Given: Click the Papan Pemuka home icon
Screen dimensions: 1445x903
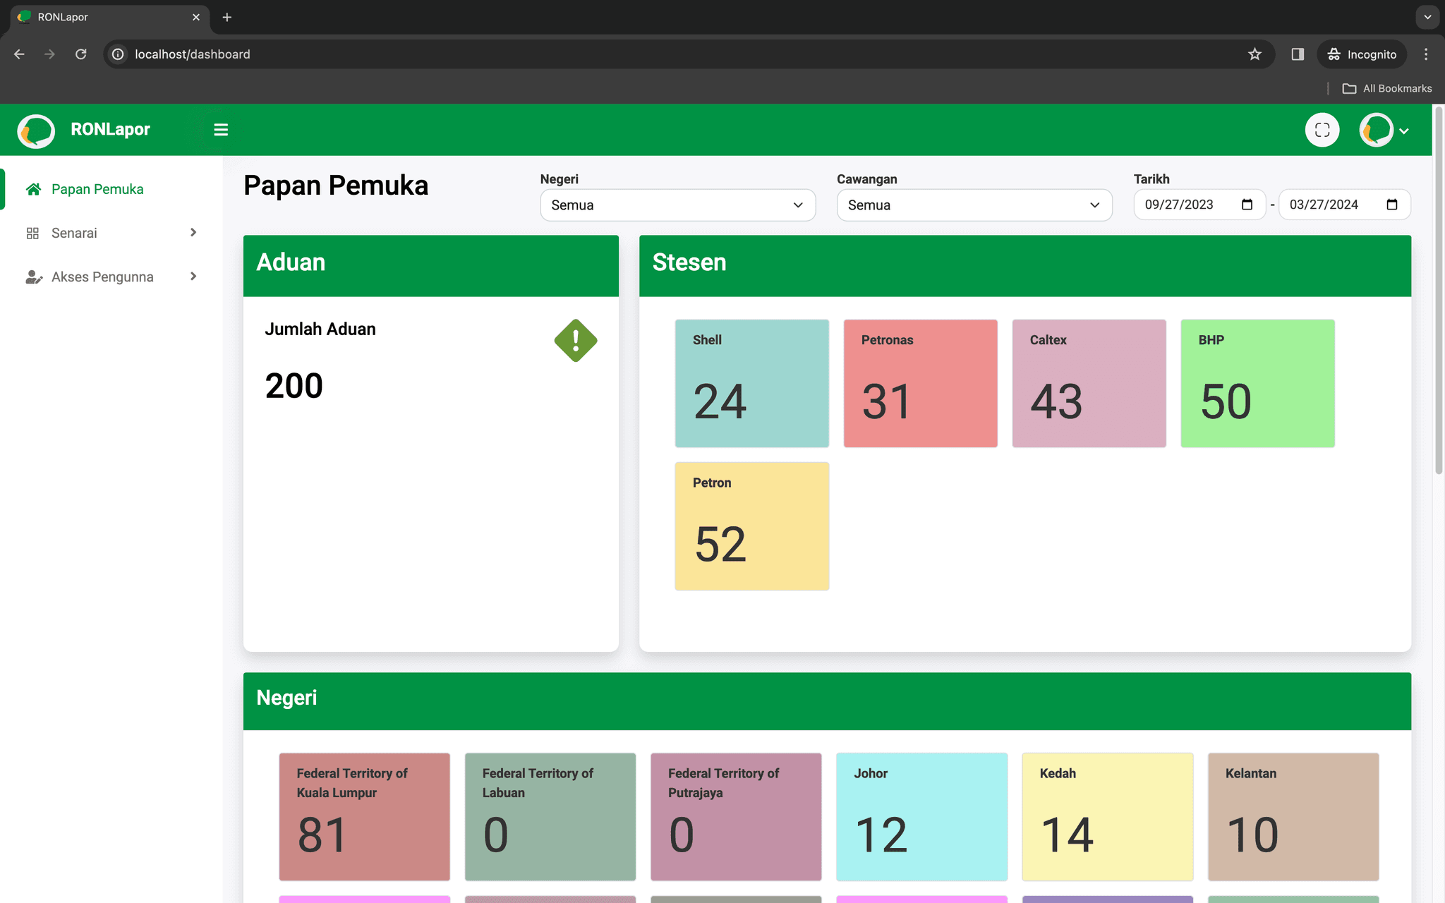Looking at the screenshot, I should [33, 189].
